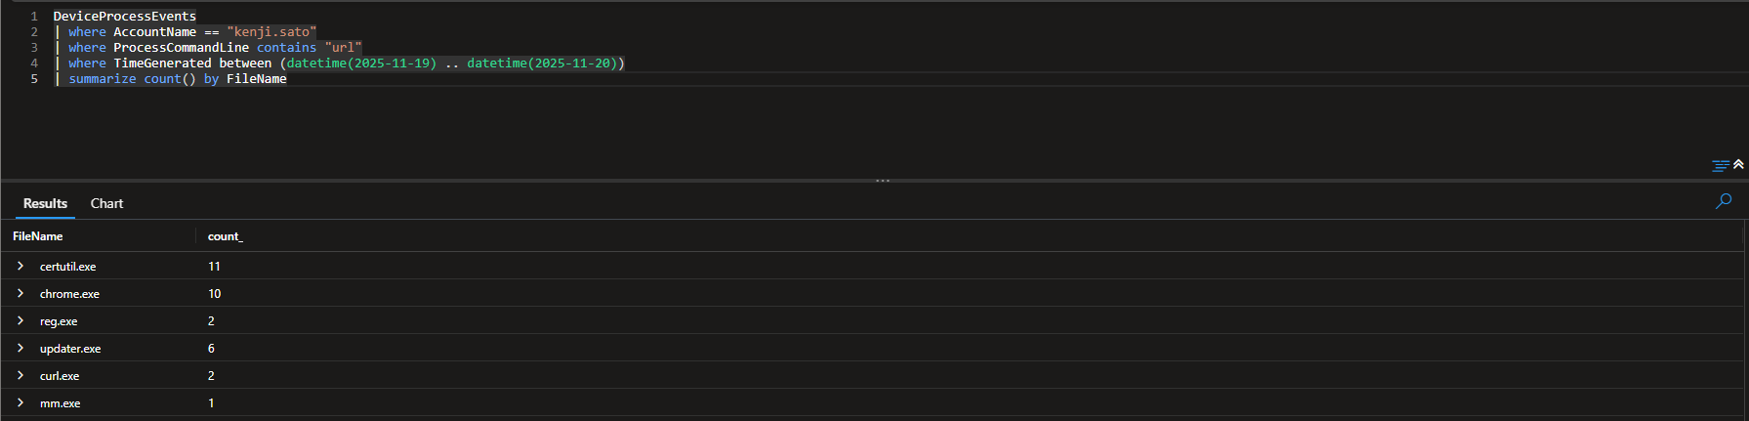This screenshot has width=1749, height=421.
Task: Collapse the query editor with double-chevron
Action: click(1738, 164)
